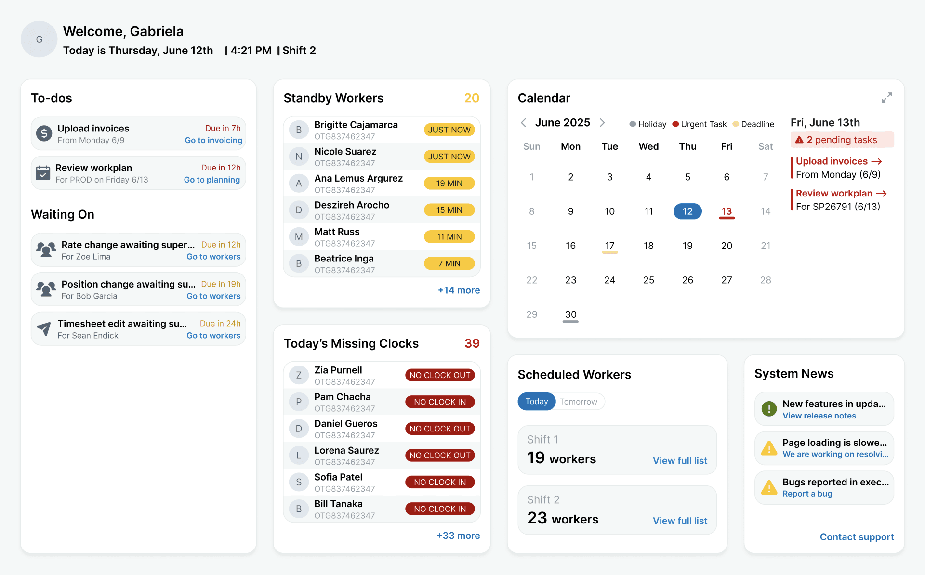The image size is (925, 575).
Task: Click the warning triangle on Bugs reported
Action: (769, 488)
